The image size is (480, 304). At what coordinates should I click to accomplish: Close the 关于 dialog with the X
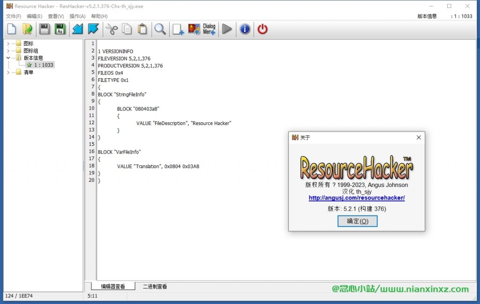click(419, 138)
